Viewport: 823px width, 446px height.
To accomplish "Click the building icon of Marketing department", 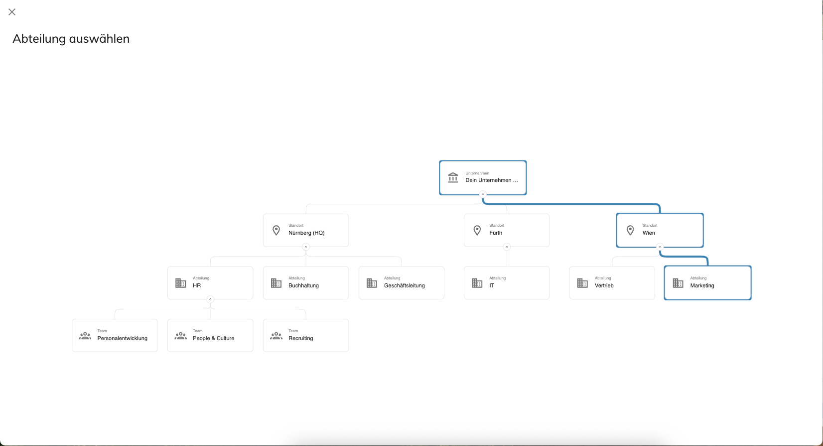I will coord(678,283).
